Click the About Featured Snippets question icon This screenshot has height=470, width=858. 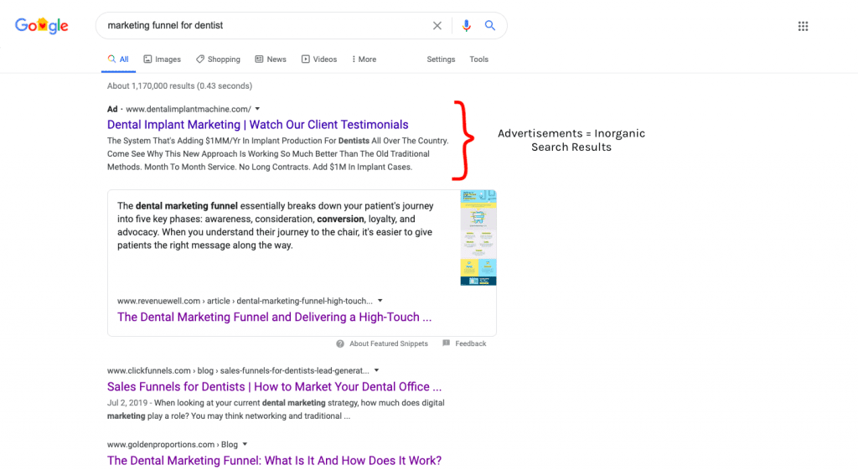click(x=340, y=343)
